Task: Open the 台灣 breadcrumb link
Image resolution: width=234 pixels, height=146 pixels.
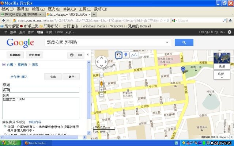Action: (x=10, y=65)
